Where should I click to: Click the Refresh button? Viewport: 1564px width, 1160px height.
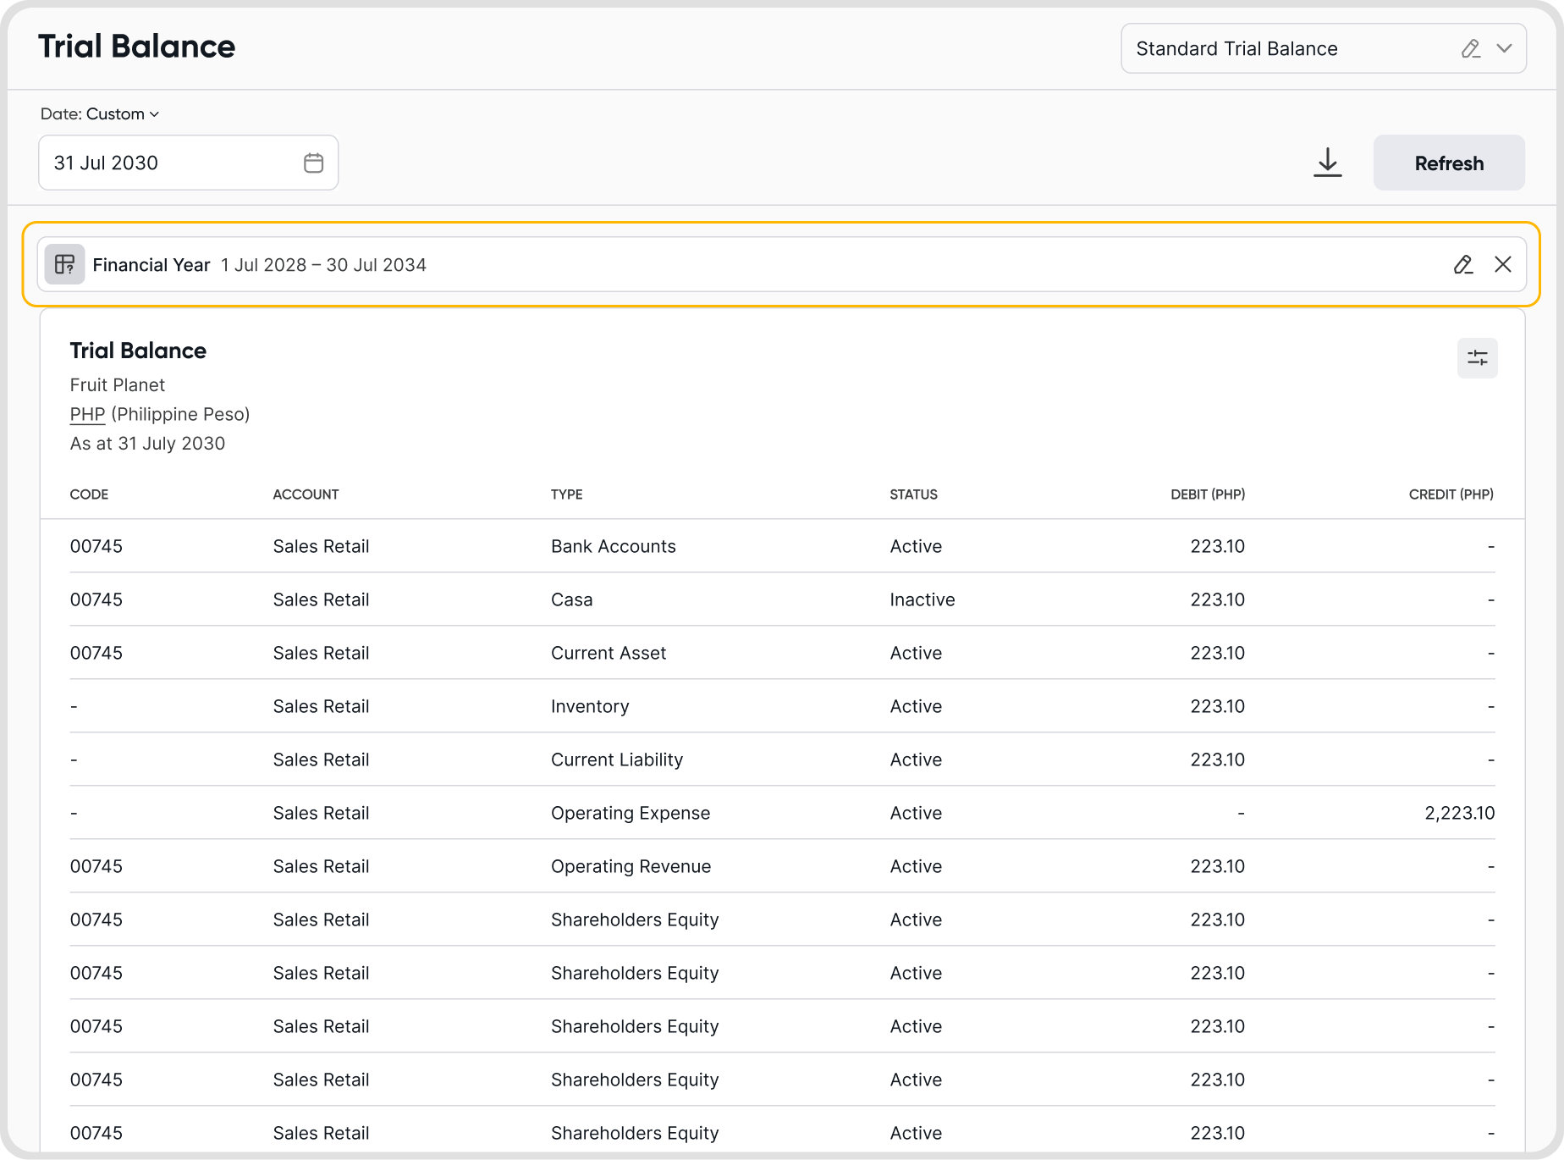pyautogui.click(x=1449, y=163)
